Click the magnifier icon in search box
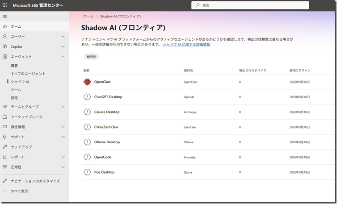Image resolution: width=337 pixels, height=204 pixels. click(197, 5)
